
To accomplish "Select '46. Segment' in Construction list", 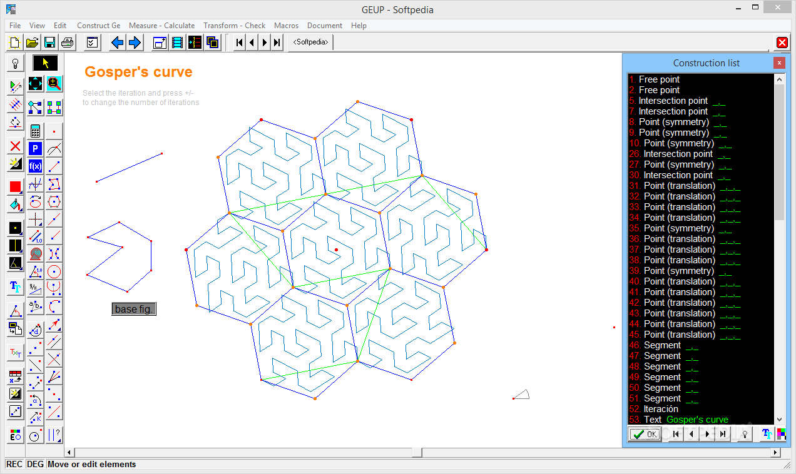I will point(701,345).
